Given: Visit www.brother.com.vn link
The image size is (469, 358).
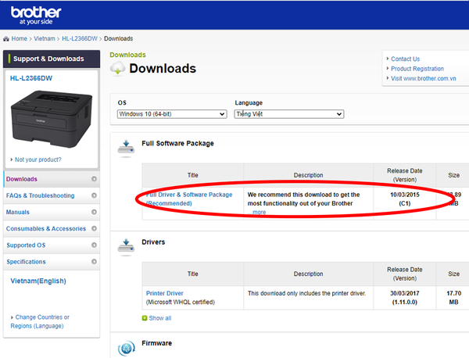Looking at the screenshot, I should tap(424, 78).
